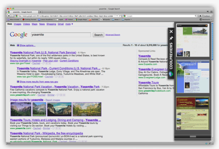Open the Google Maps bookmark

click(81, 20)
